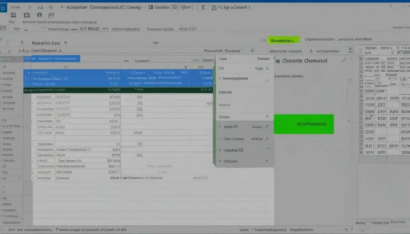The height and width of the screenshot is (234, 410).
Task: Choose "Ucpcfupt ES" in the context menu
Action: point(233,150)
